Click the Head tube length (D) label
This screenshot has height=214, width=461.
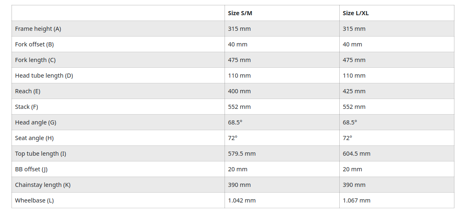click(44, 76)
